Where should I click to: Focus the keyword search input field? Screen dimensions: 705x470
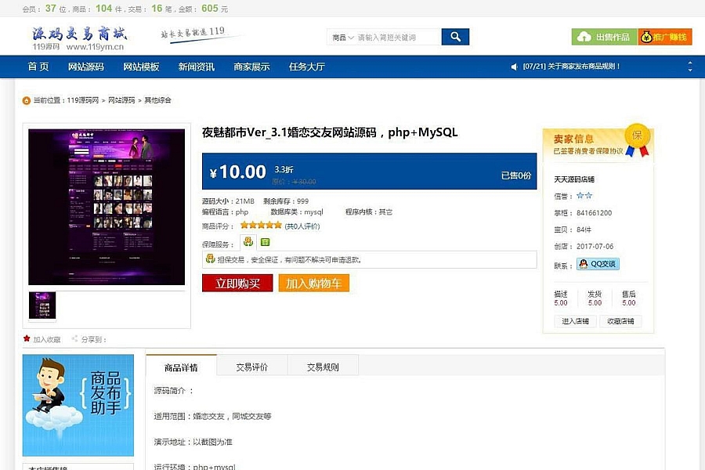pyautogui.click(x=397, y=38)
